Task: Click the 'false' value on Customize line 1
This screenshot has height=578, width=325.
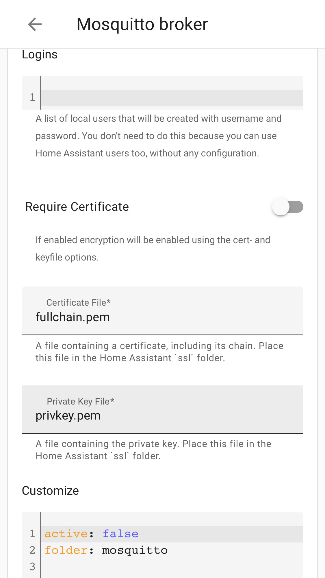Action: [120, 533]
